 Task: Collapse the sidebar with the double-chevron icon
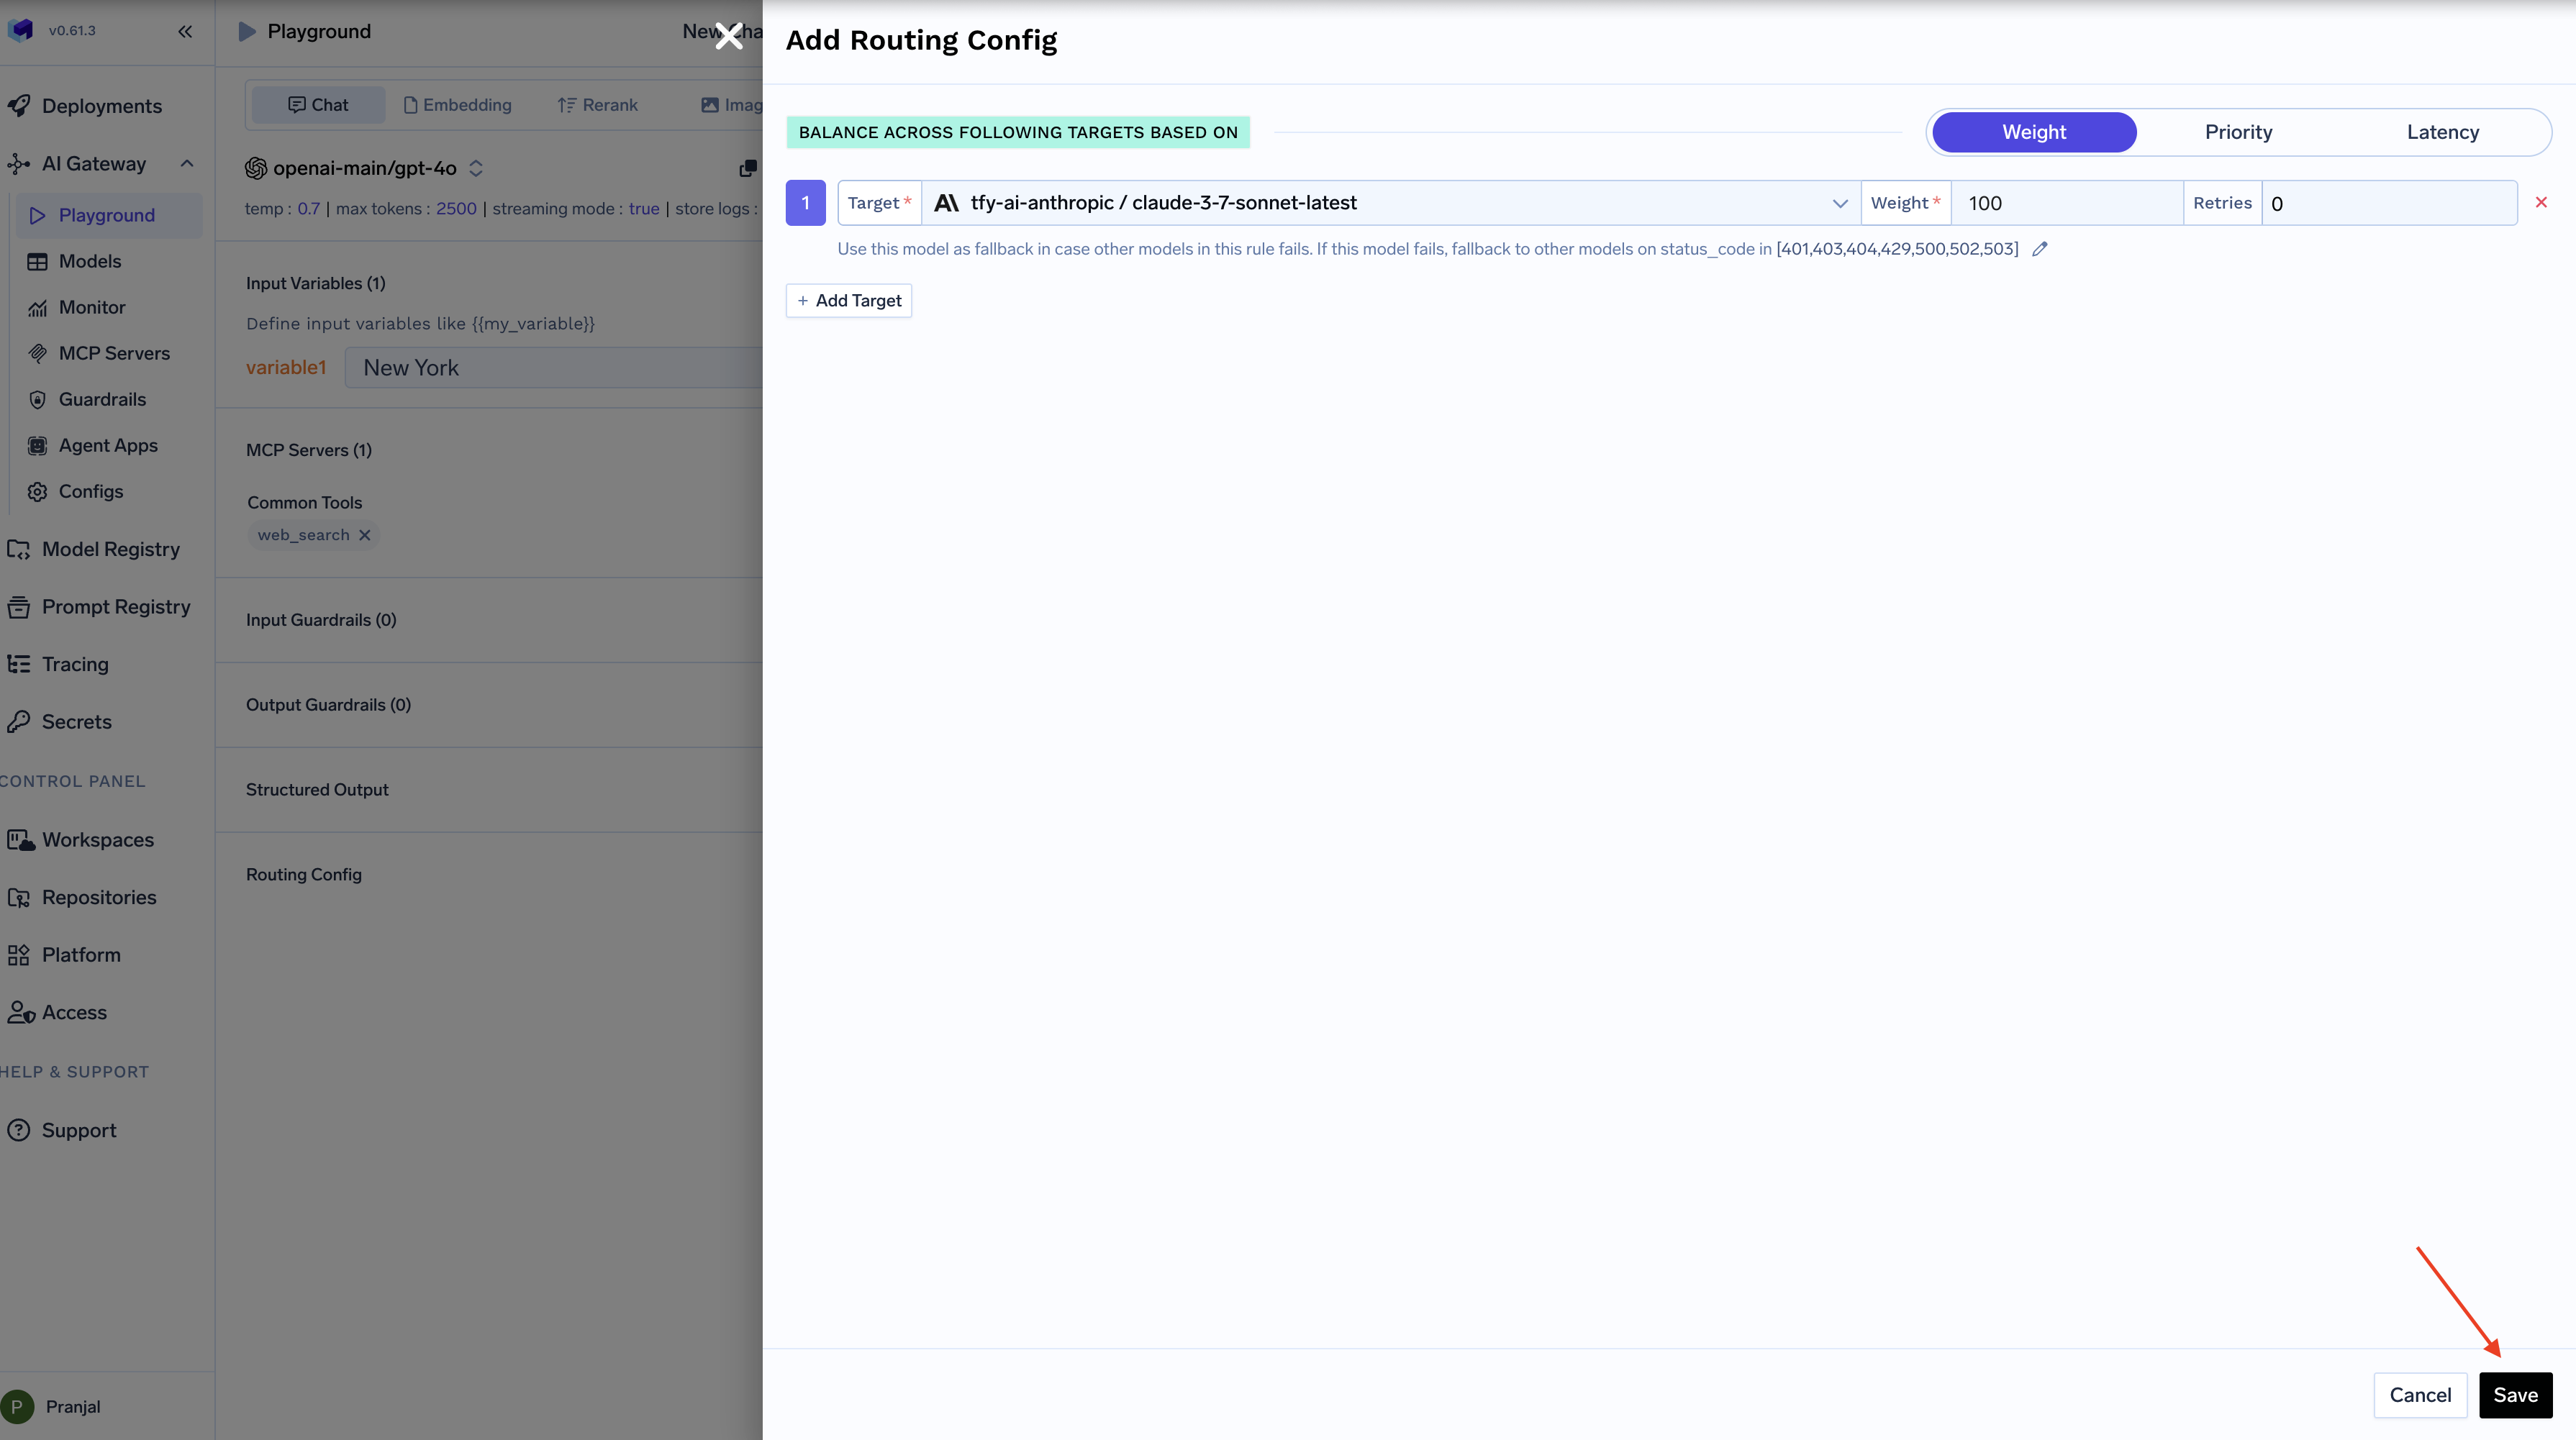coord(185,31)
